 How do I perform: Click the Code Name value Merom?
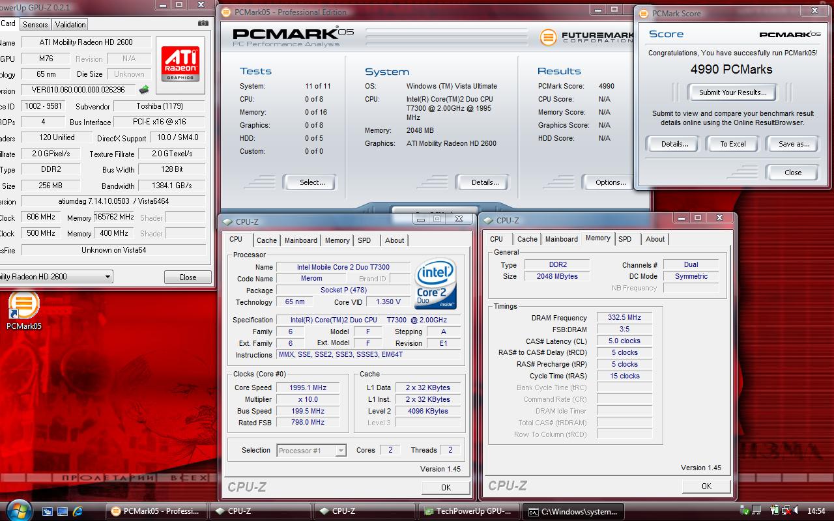click(311, 279)
